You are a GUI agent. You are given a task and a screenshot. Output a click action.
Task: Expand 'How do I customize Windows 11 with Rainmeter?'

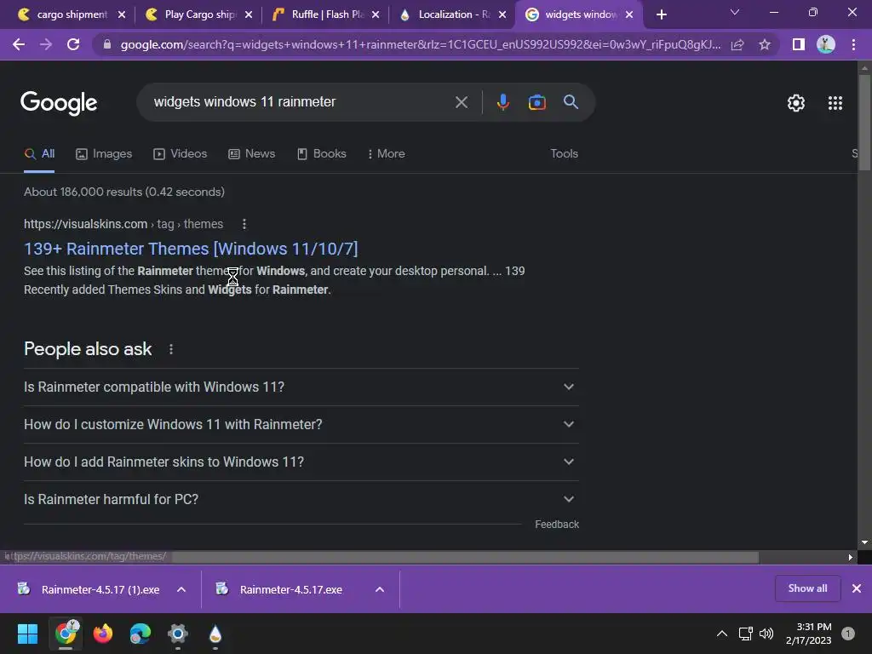tap(301, 424)
